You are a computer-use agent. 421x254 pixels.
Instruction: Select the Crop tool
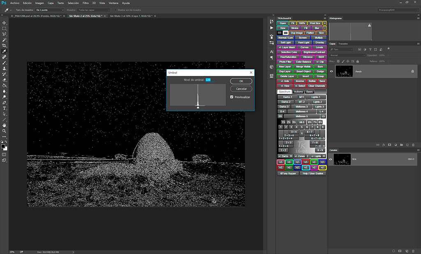[4, 46]
